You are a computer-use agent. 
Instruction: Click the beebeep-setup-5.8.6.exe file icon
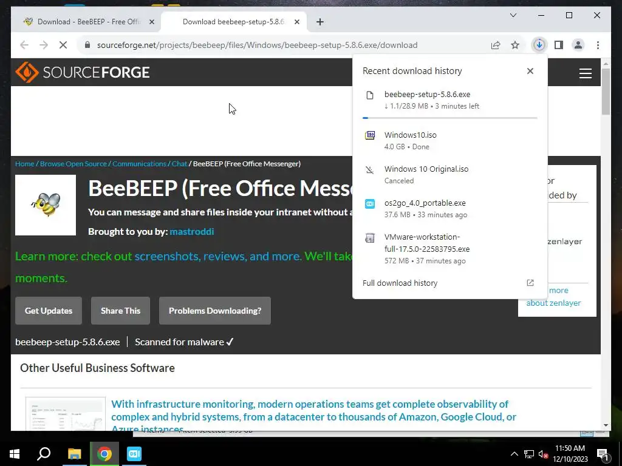pos(370,95)
